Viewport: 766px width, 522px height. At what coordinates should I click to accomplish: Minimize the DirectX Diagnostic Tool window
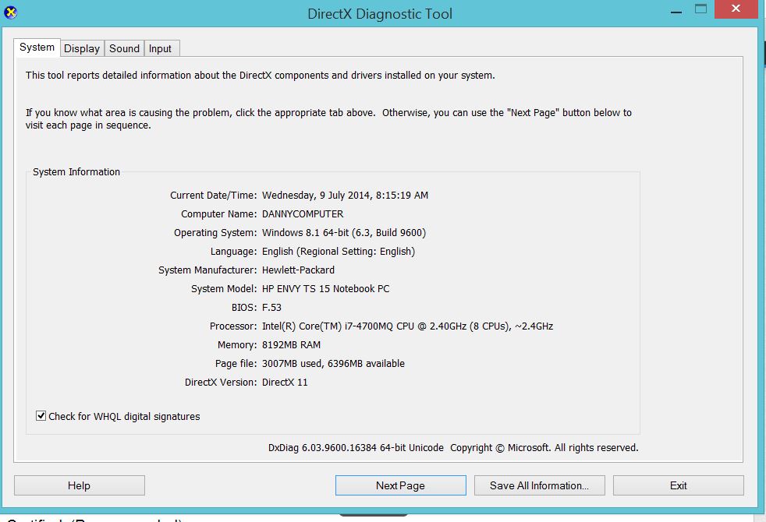click(676, 11)
